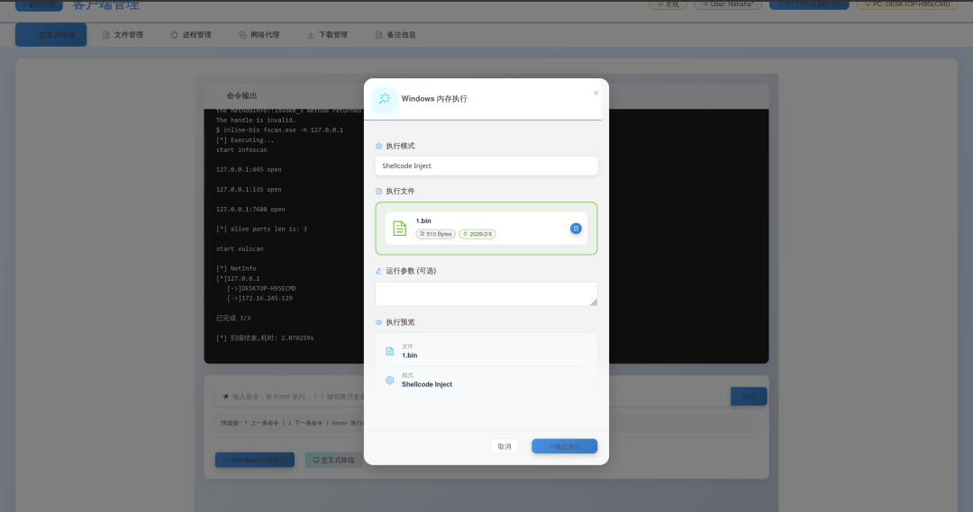
Task: Click the Shellcode Inject value in 执行预览
Action: coord(427,384)
